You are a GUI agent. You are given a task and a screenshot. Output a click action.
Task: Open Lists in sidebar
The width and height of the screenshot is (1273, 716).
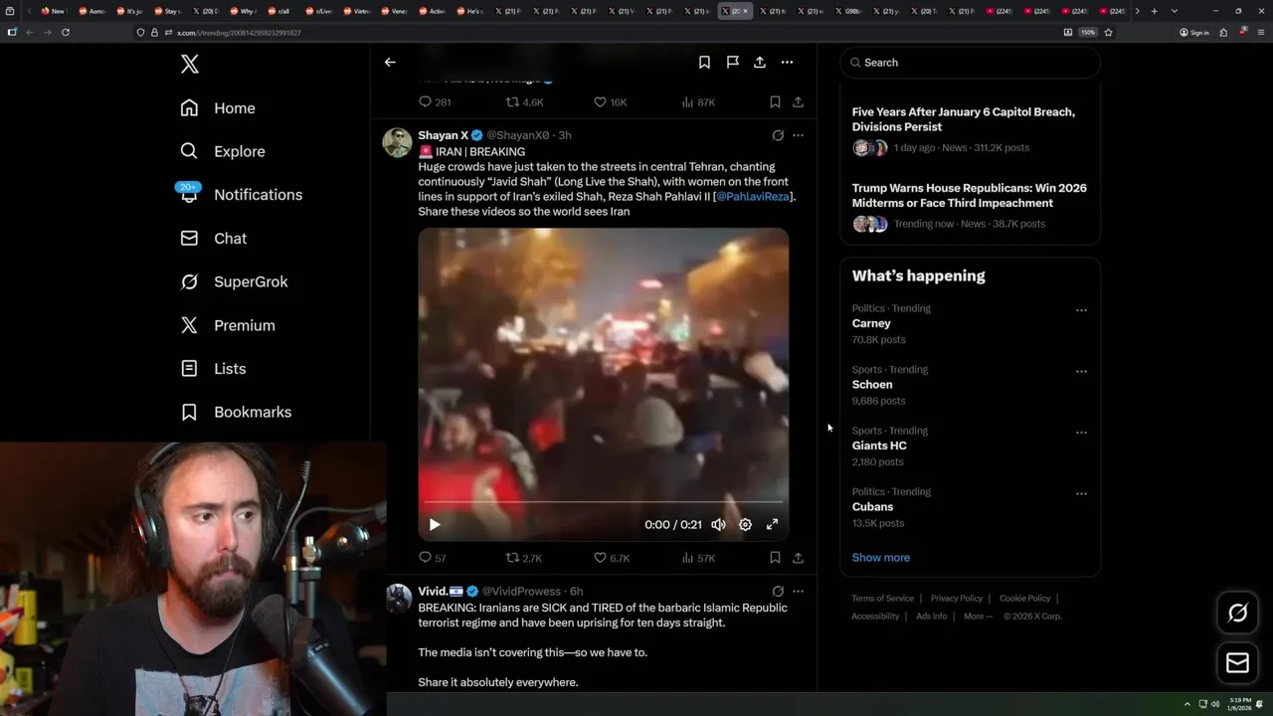coord(213,369)
